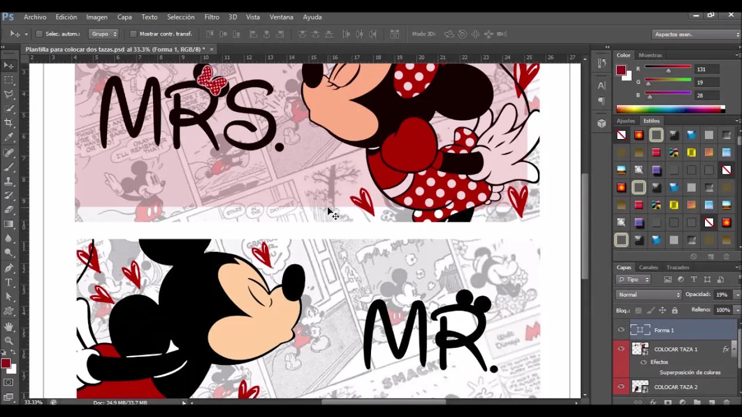
Task: Toggle lock position
Action: click(663, 310)
